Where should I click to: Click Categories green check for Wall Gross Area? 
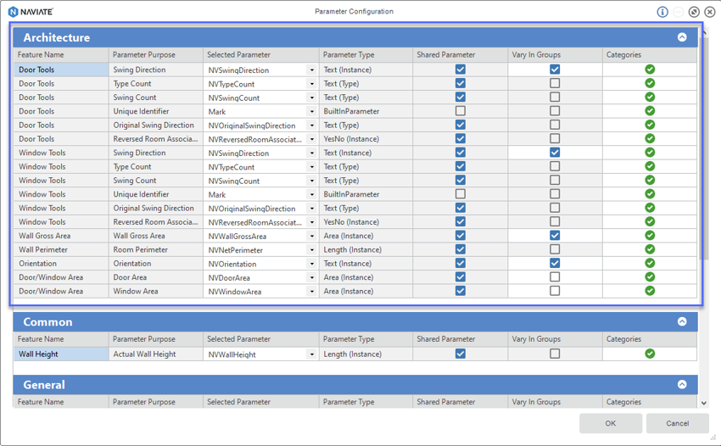point(650,236)
